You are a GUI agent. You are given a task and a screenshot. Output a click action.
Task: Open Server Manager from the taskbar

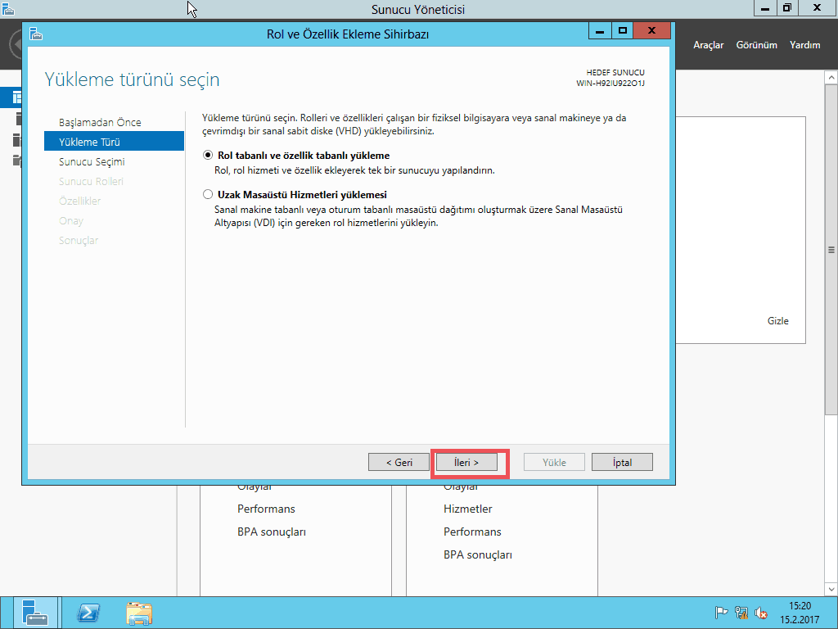(35, 613)
